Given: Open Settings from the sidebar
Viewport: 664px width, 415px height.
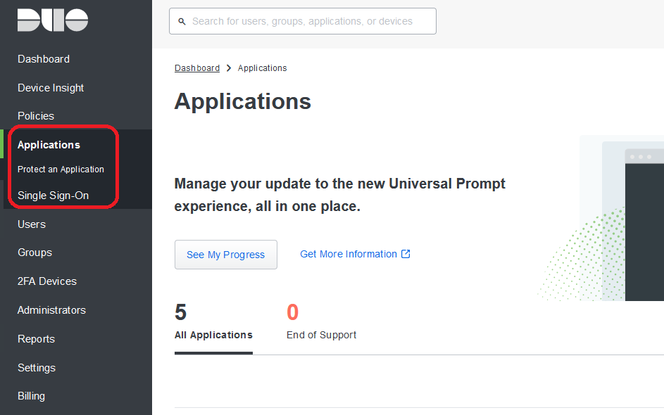Looking at the screenshot, I should click(37, 368).
